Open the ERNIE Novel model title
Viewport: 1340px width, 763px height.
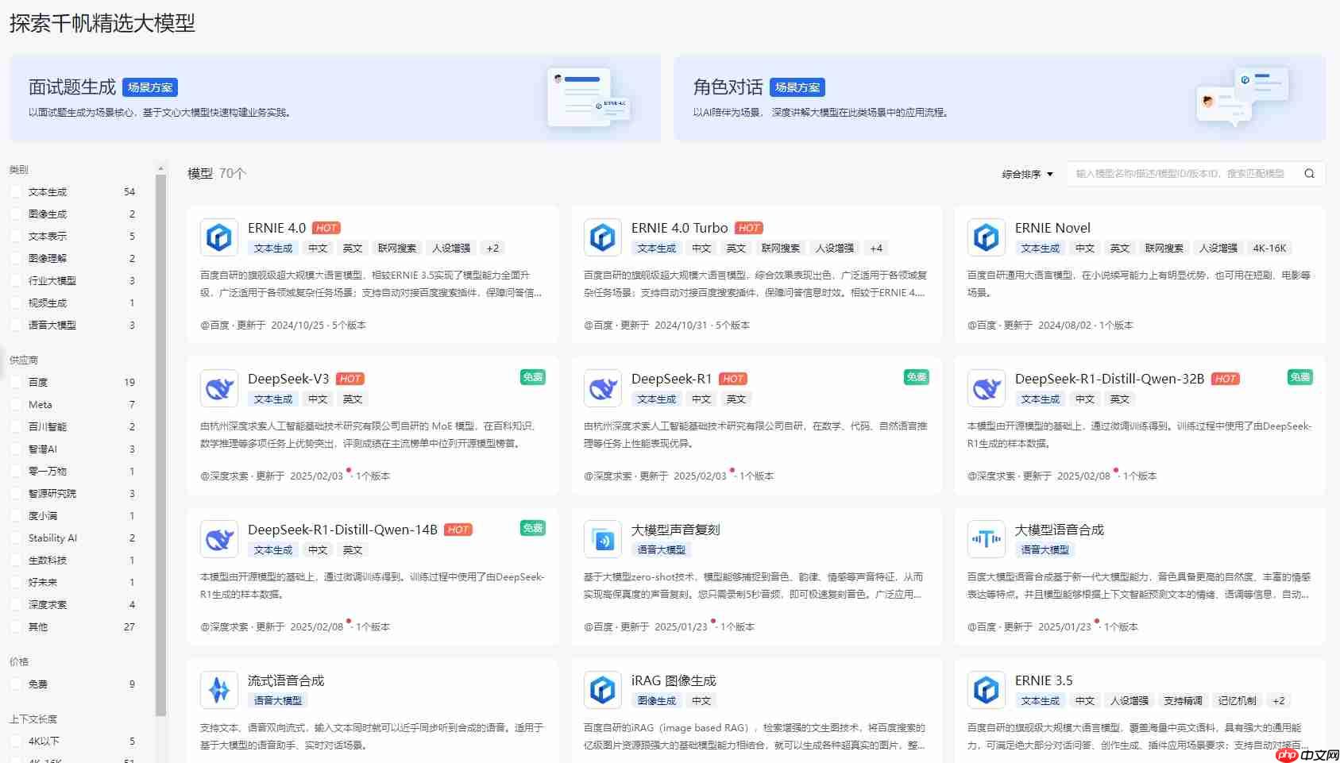(1052, 228)
